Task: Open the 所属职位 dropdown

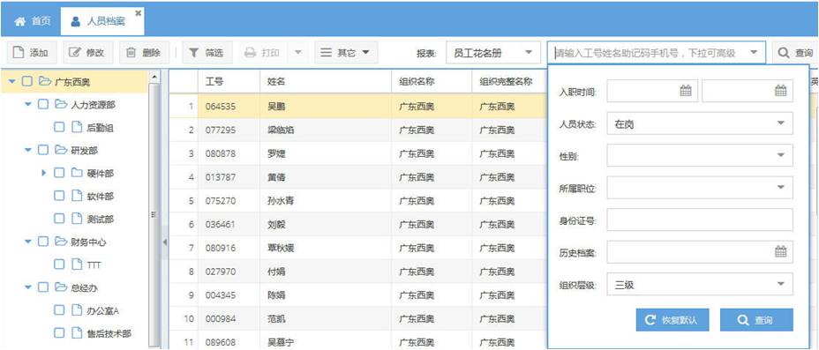Action: (700, 187)
